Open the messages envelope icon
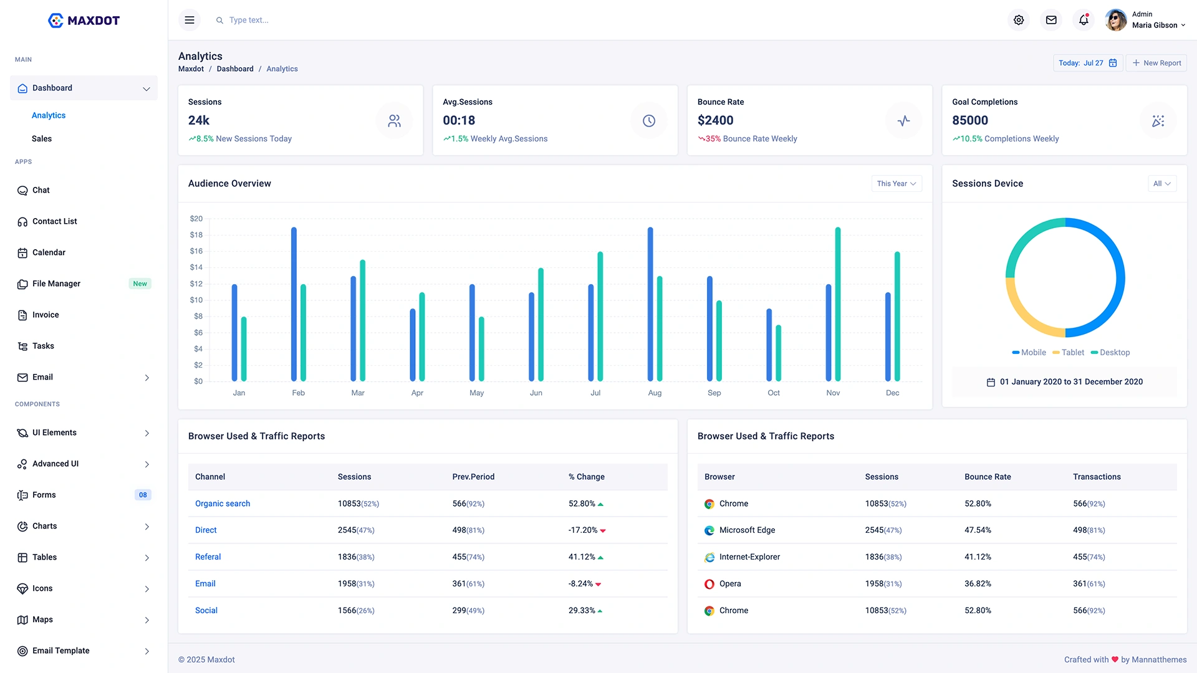Screen dimensions: 1197x673 pyautogui.click(x=1051, y=20)
